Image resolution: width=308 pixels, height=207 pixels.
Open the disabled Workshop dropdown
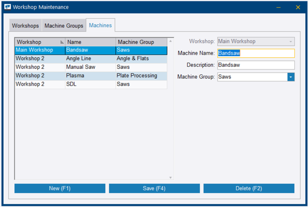(256, 41)
